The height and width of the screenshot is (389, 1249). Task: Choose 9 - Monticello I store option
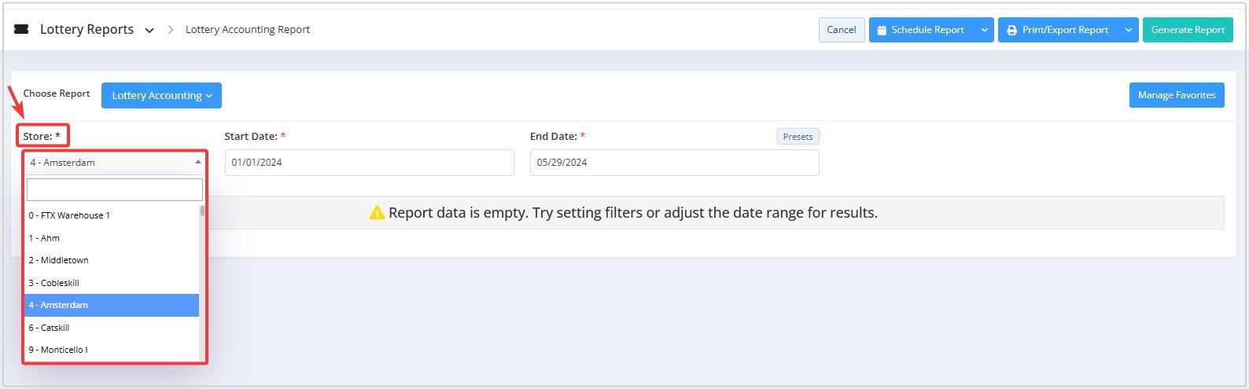click(x=111, y=350)
